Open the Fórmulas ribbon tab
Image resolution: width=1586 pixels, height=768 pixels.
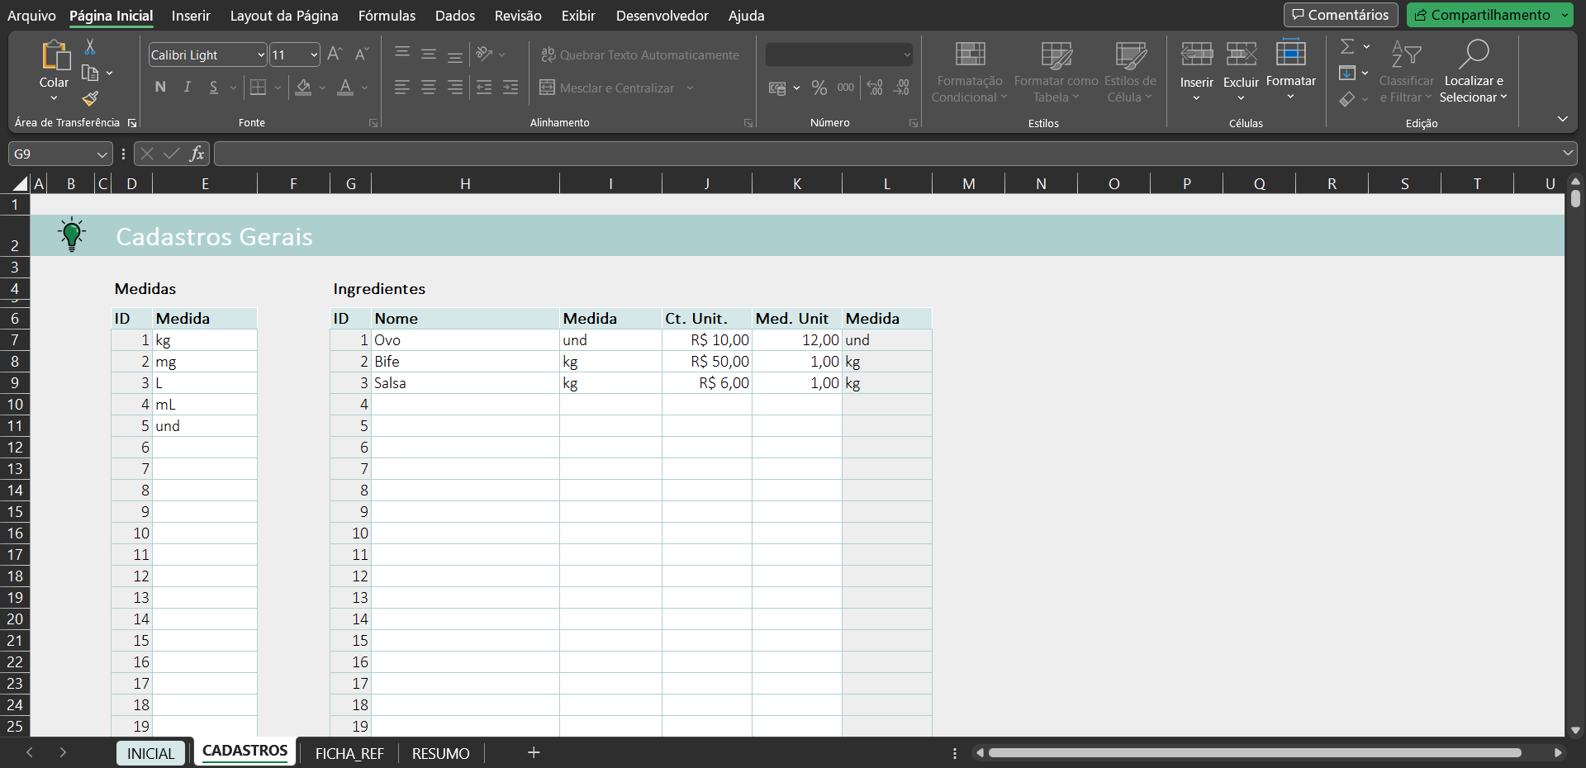[387, 16]
